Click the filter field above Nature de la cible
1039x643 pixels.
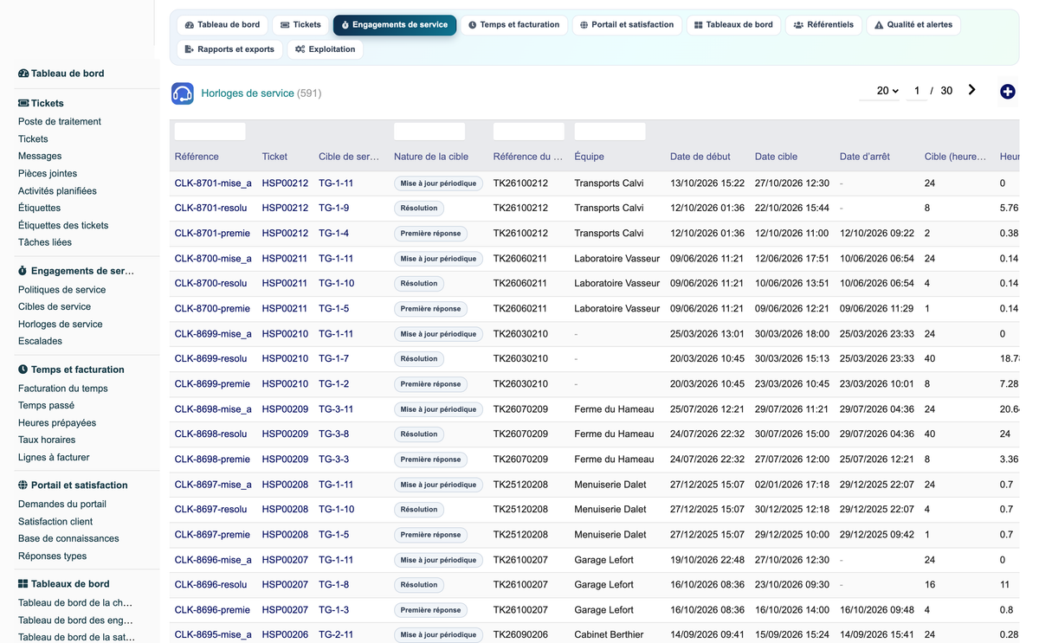pos(429,132)
